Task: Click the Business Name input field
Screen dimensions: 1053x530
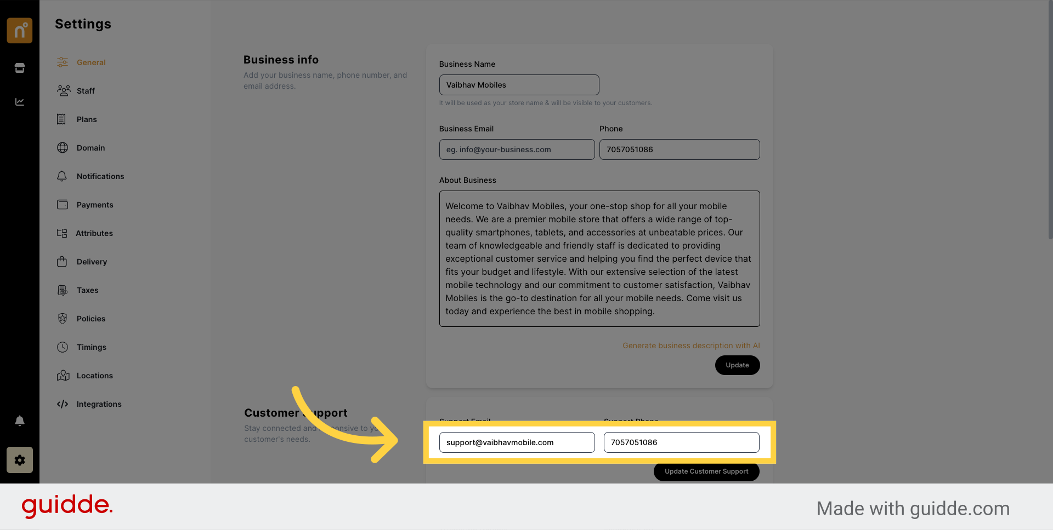Action: coord(519,85)
